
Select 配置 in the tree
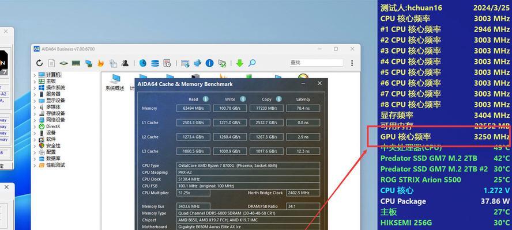51,152
